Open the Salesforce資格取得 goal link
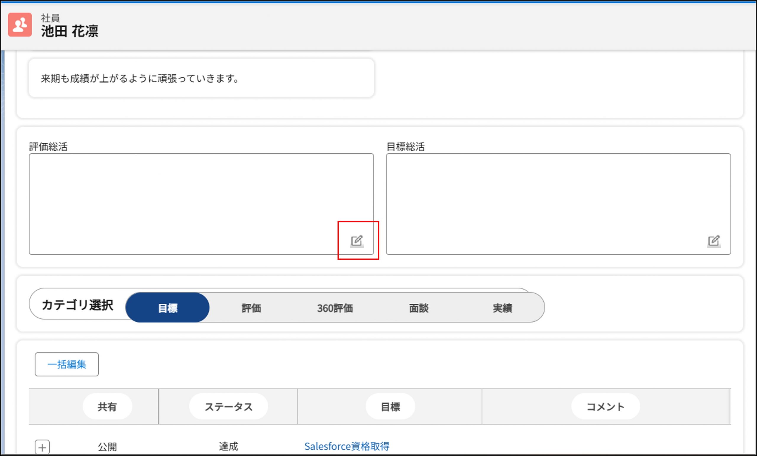This screenshot has width=757, height=456. (347, 446)
